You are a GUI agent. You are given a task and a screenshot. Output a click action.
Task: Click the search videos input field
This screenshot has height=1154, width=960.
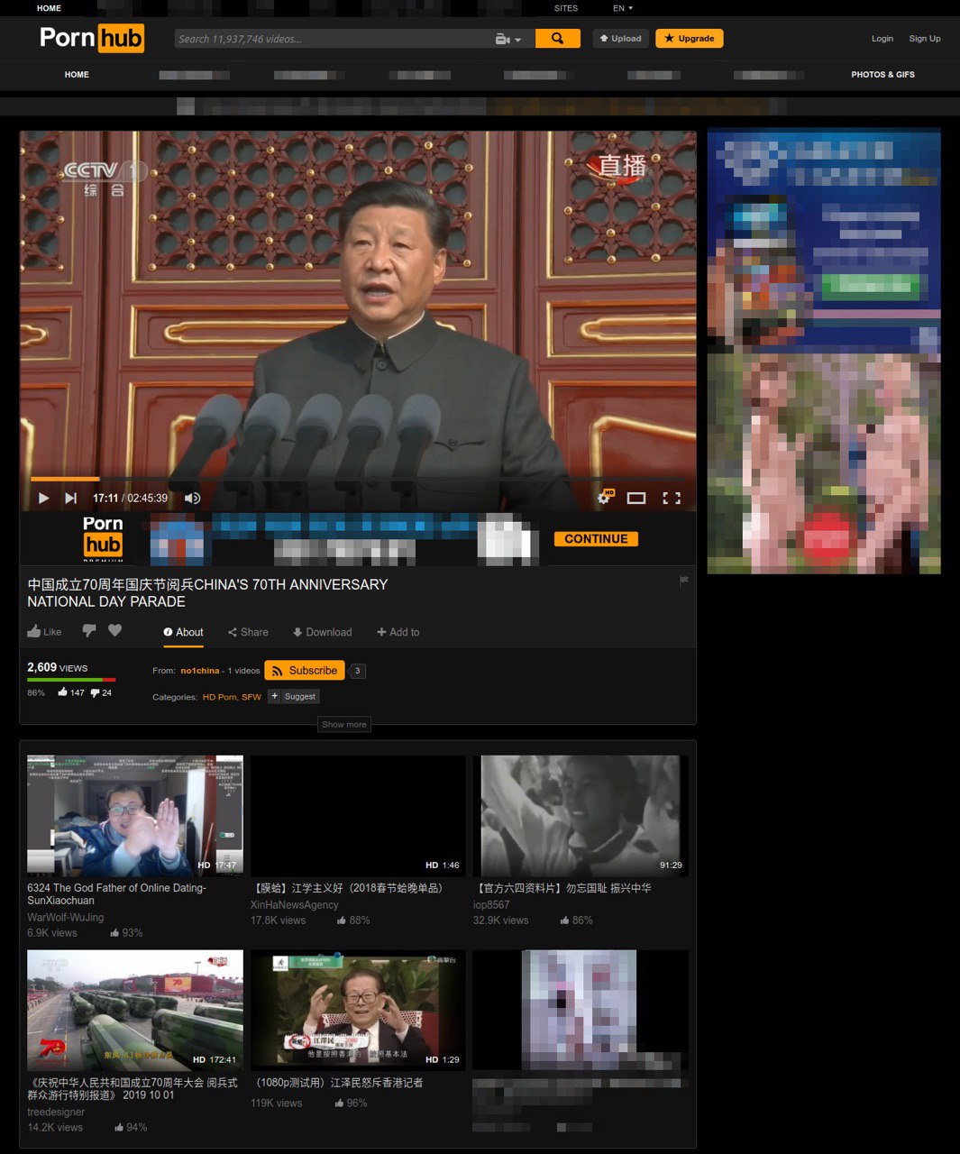pos(333,39)
